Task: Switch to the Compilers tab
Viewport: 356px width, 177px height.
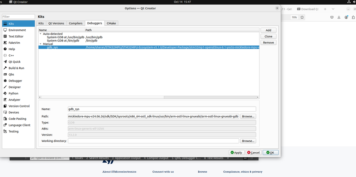Action: [x=76, y=23]
